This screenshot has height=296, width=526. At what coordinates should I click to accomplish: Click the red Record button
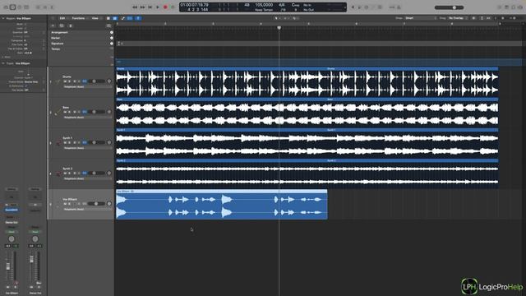pyautogui.click(x=165, y=7)
